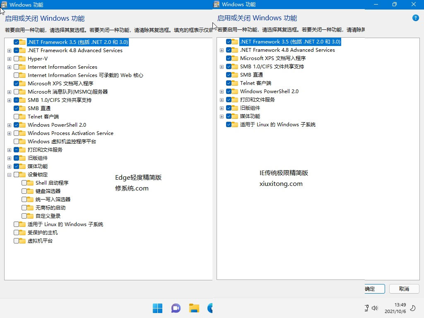The image size is (424, 318).
Task: Expand Windows Process Activation Service node
Action: [9, 133]
